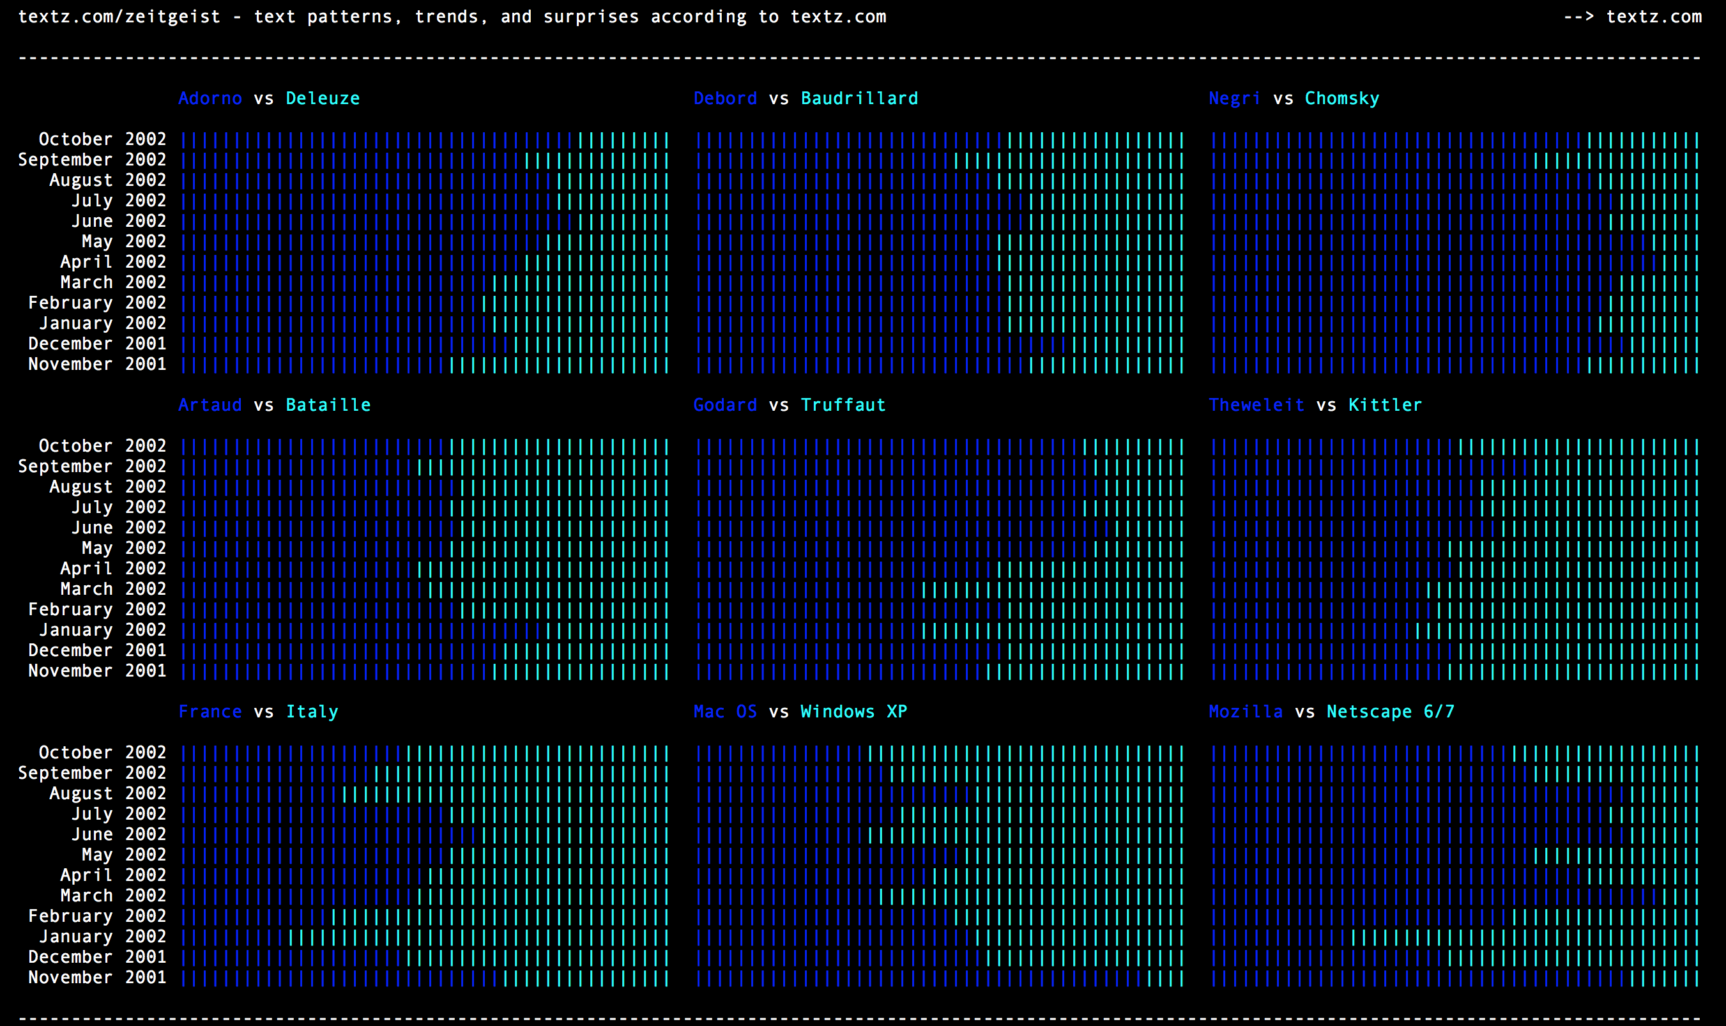Click June 2002 label in Adorno vs Deleuze chart
1726x1026 pixels.
pos(119,220)
